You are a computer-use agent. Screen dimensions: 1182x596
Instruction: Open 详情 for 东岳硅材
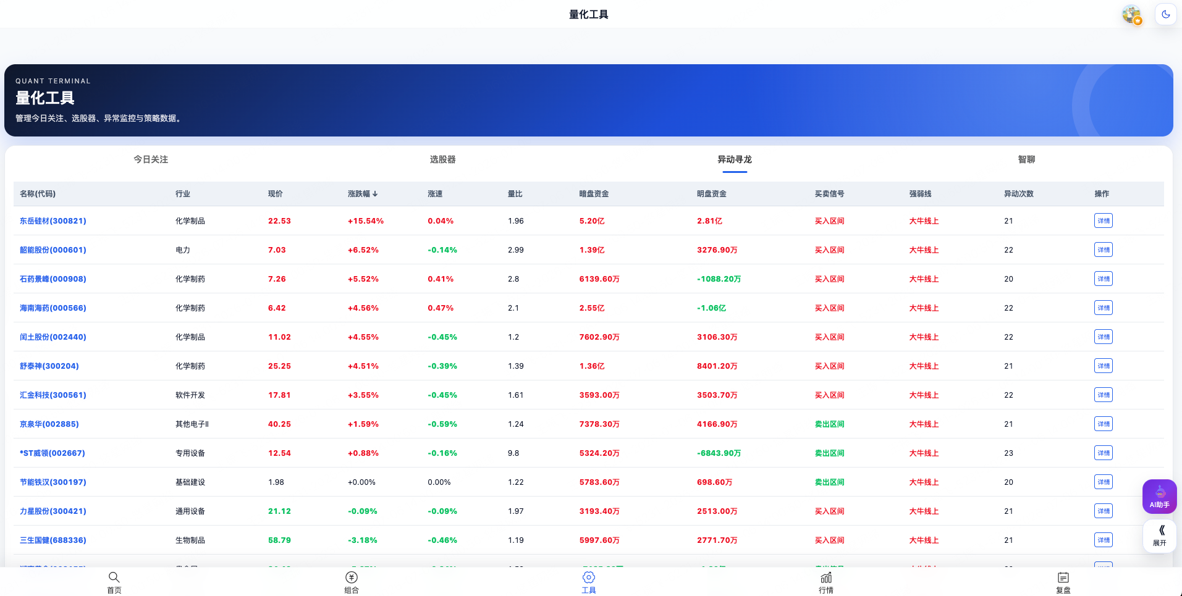pos(1104,220)
